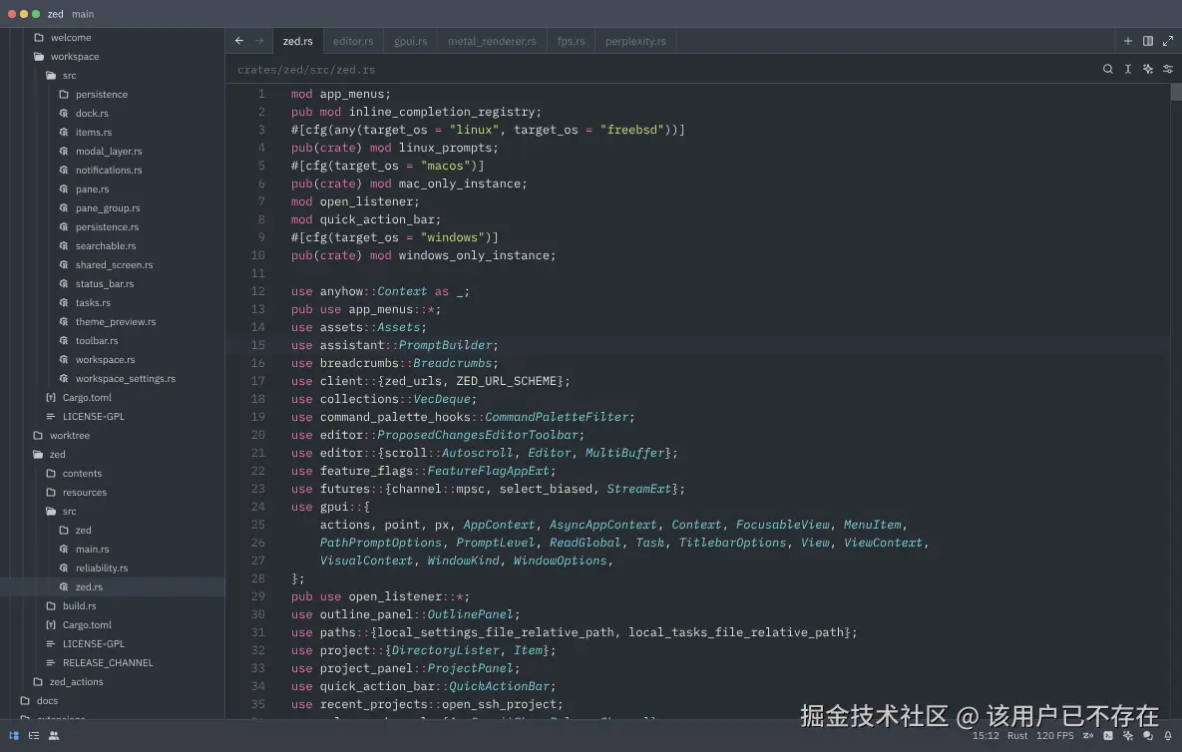Click the TOML icon beside workspace Cargo.toml
The image size is (1182, 752).
[x=51, y=397]
